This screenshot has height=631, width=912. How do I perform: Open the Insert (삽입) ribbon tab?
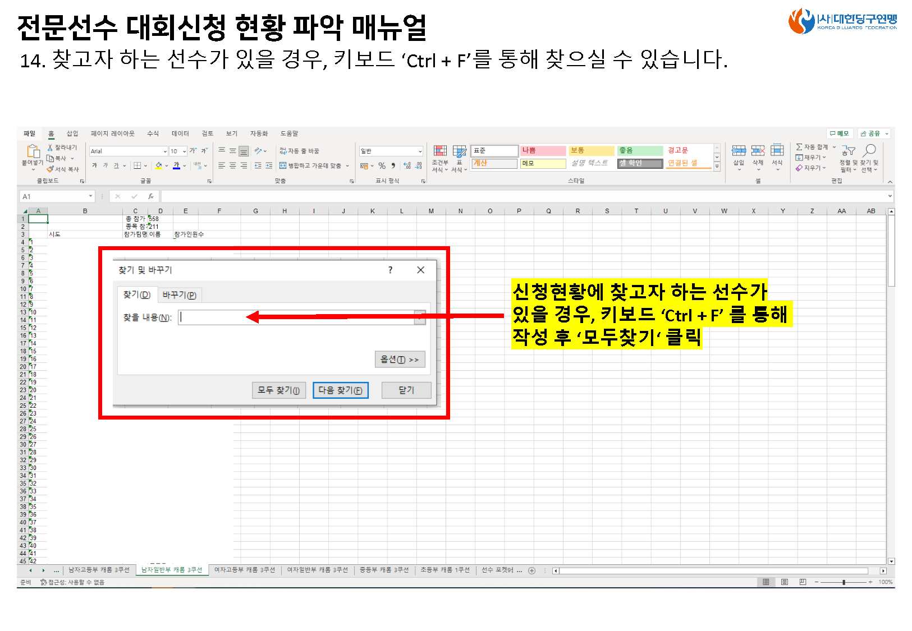[72, 133]
